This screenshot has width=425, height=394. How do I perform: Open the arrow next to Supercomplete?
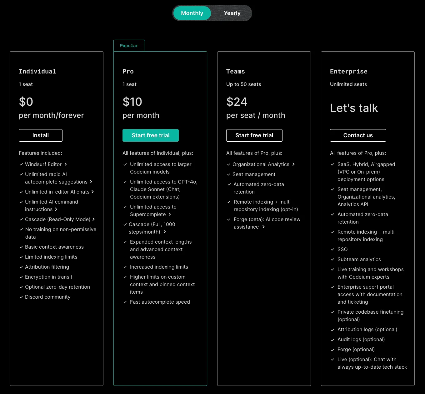[x=170, y=214]
